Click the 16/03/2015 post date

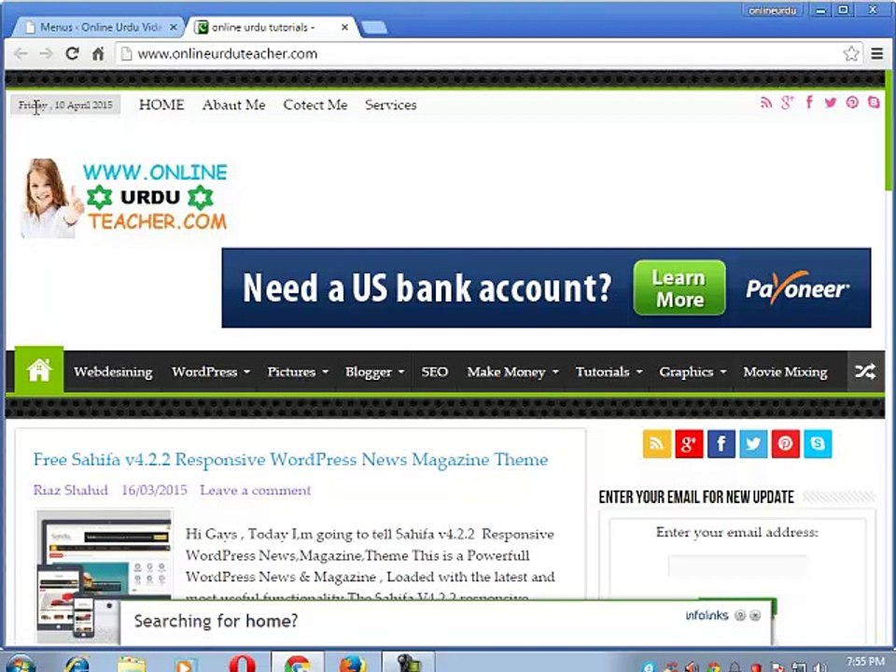pyautogui.click(x=154, y=490)
